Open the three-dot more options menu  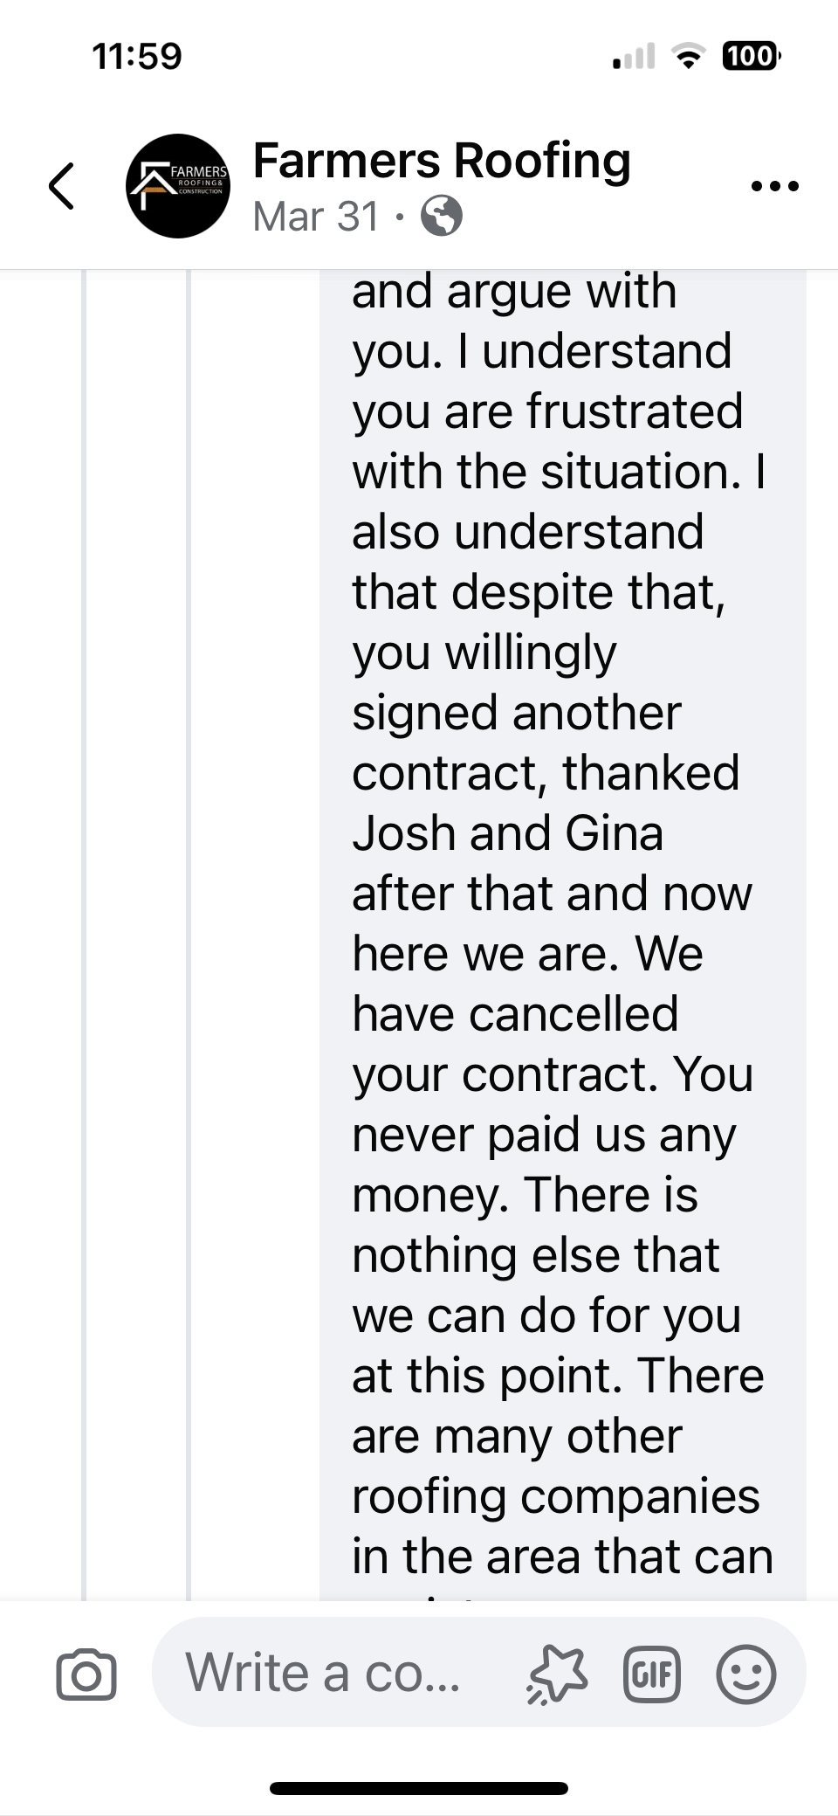point(774,186)
